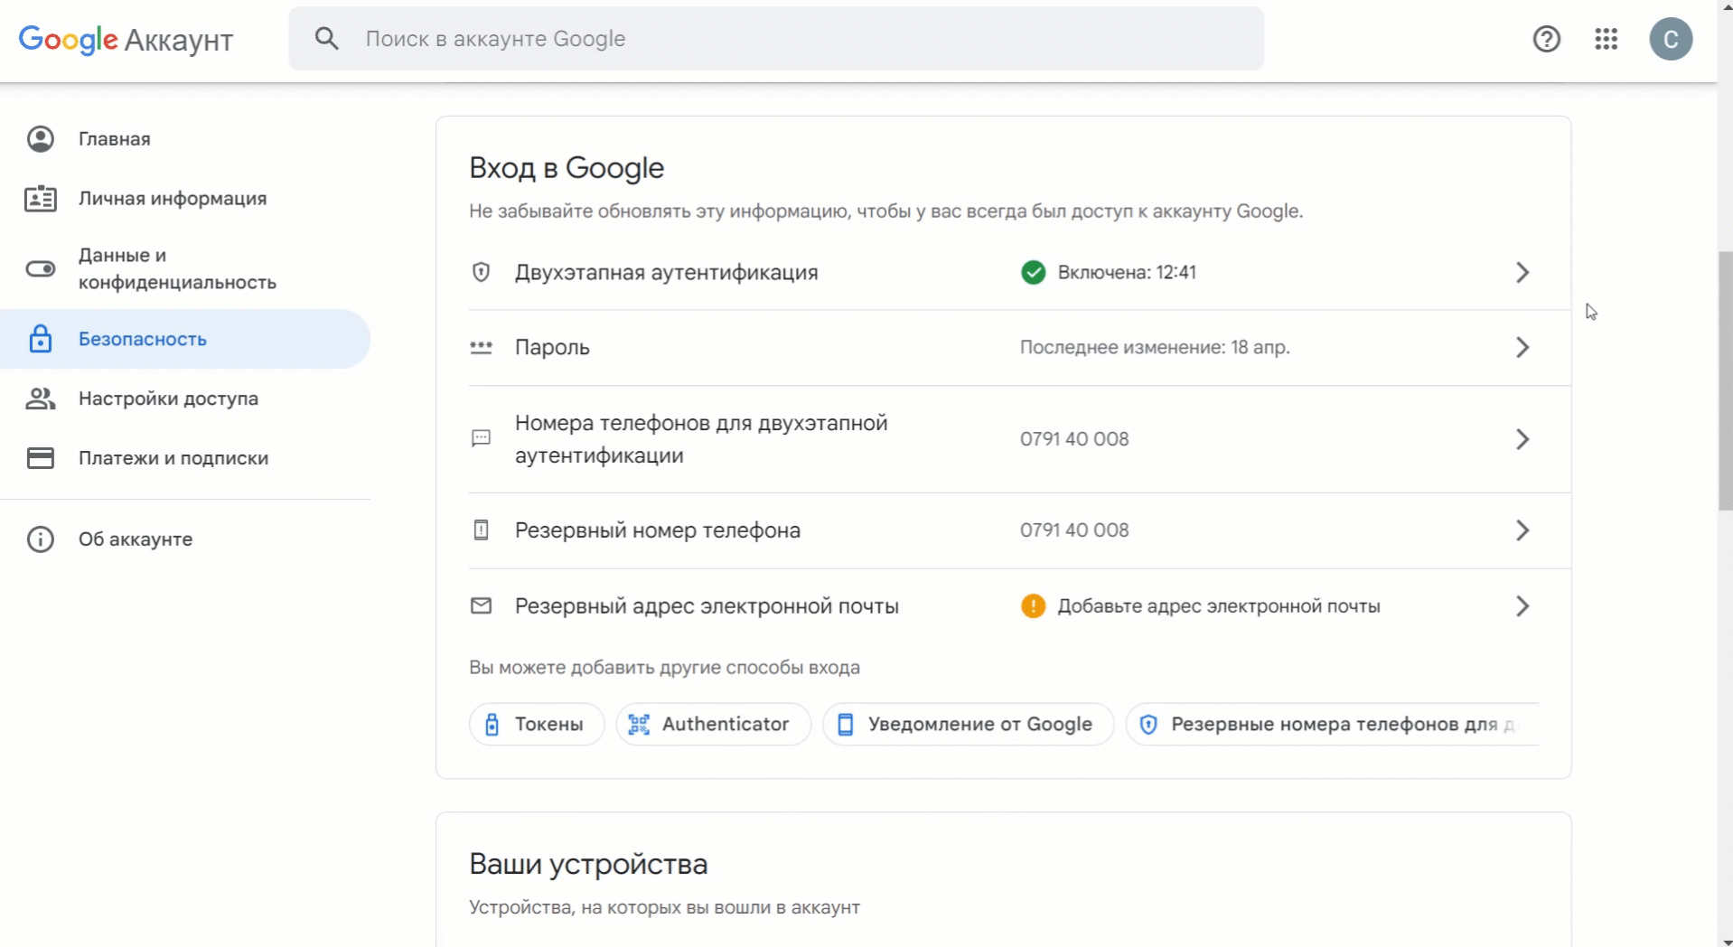Viewport: 1733px width, 947px height.
Task: Open the Google apps grid
Action: click(1606, 39)
